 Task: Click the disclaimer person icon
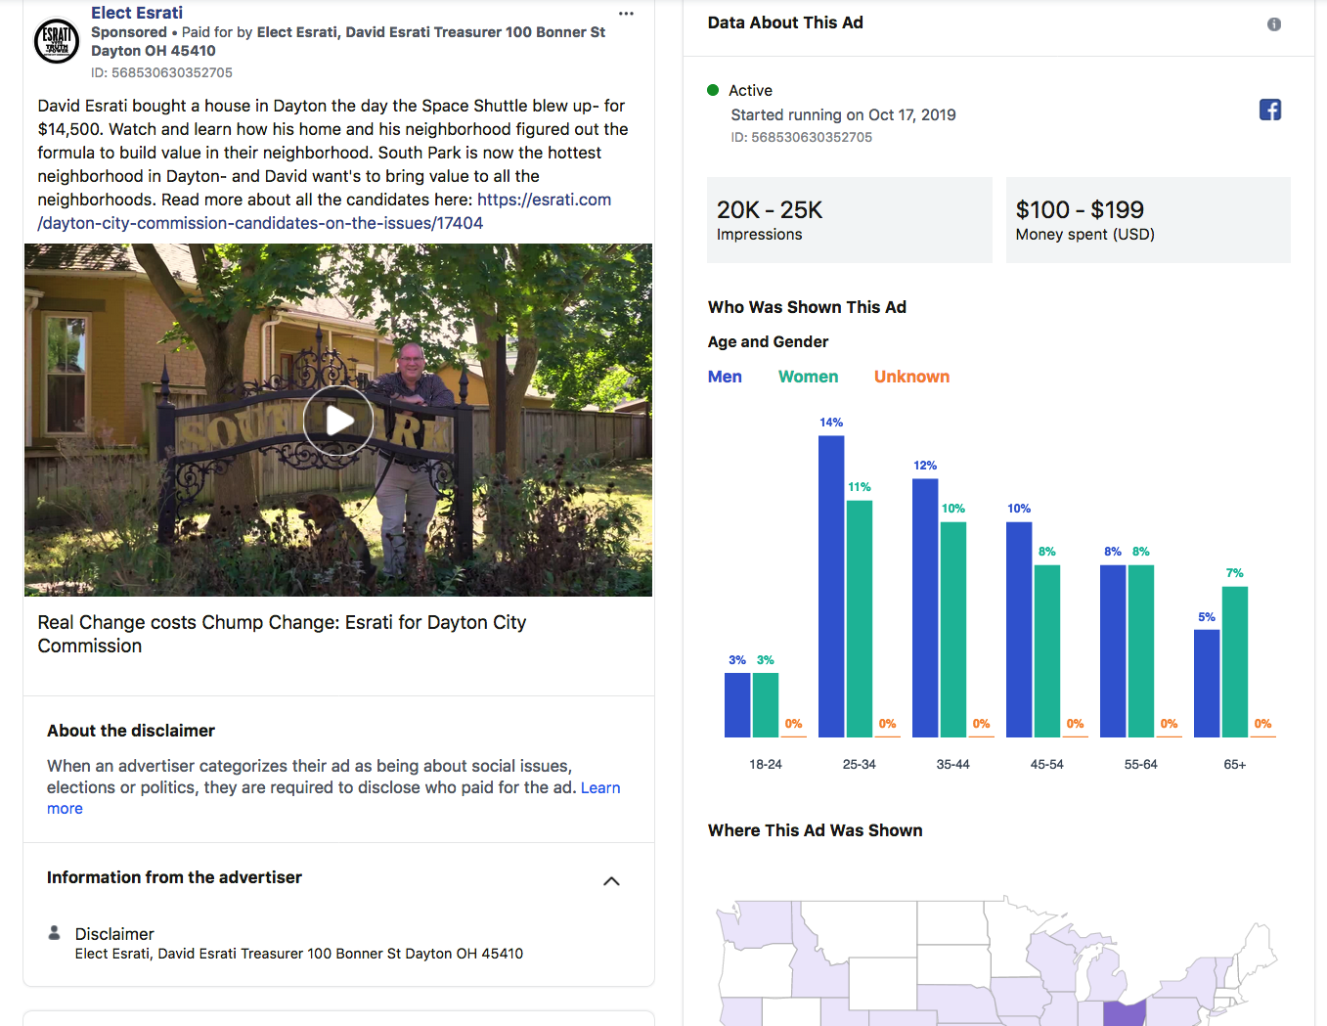(55, 933)
